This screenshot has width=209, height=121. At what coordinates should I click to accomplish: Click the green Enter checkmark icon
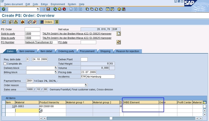[4, 9]
